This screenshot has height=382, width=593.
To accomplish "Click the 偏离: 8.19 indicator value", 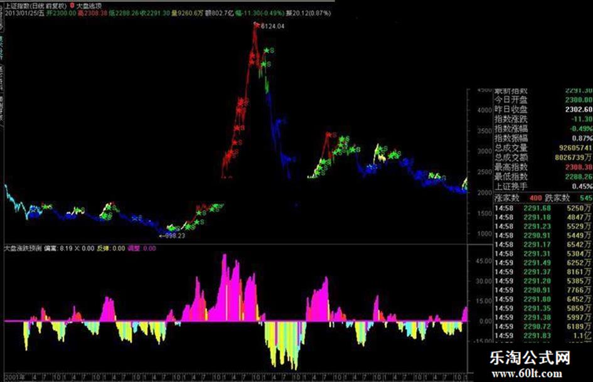I will click(58, 248).
